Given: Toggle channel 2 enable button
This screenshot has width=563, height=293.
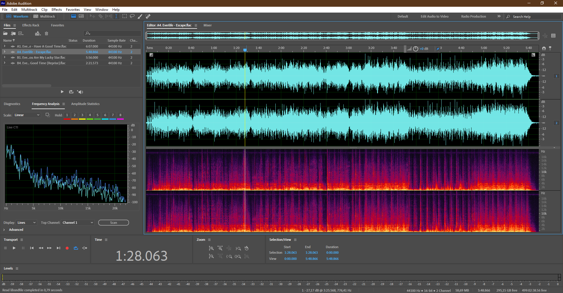Looking at the screenshot, I should pyautogui.click(x=556, y=123).
